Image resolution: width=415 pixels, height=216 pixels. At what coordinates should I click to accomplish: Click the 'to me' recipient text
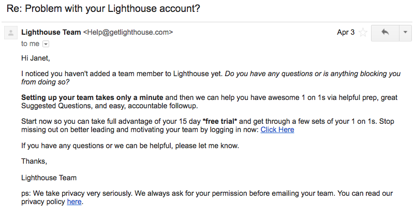pyautogui.click(x=30, y=44)
